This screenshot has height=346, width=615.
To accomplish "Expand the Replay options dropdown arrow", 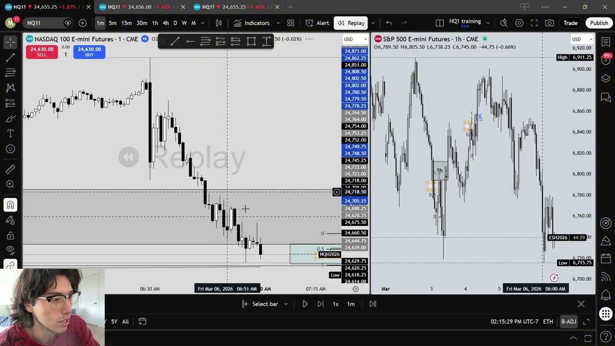I will [373, 23].
